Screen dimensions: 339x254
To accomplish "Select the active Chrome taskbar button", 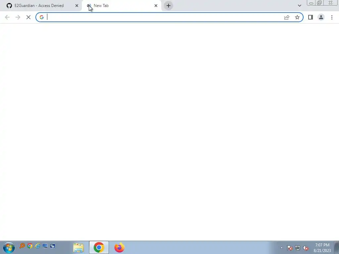I will pos(99,247).
